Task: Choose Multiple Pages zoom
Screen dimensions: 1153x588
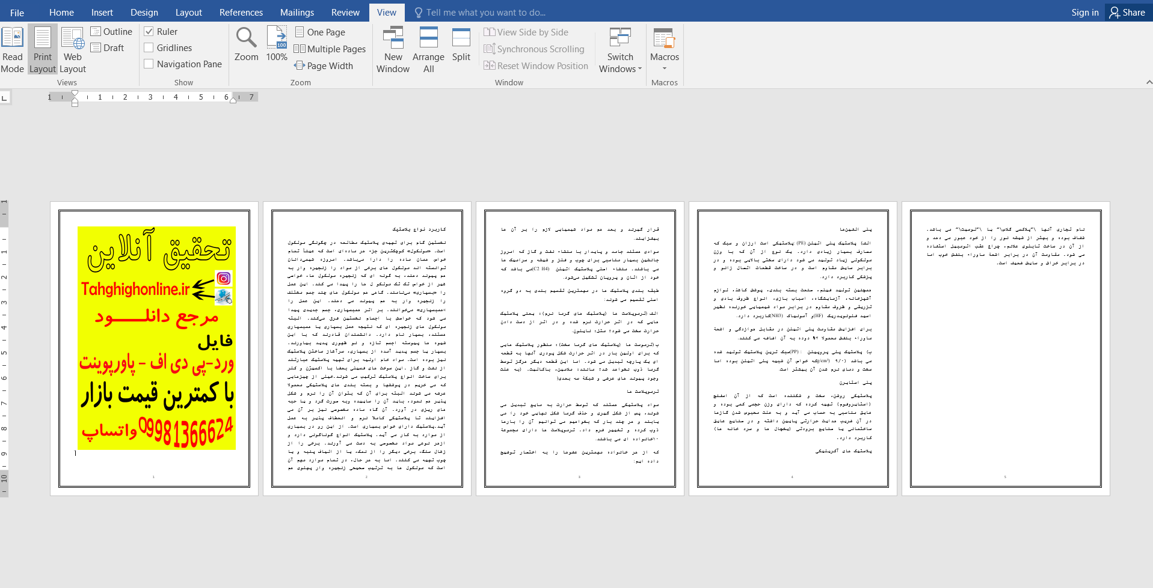Action: [x=330, y=49]
